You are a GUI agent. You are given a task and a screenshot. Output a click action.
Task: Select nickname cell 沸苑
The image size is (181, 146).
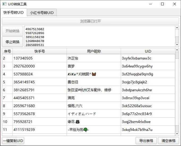click(94, 98)
